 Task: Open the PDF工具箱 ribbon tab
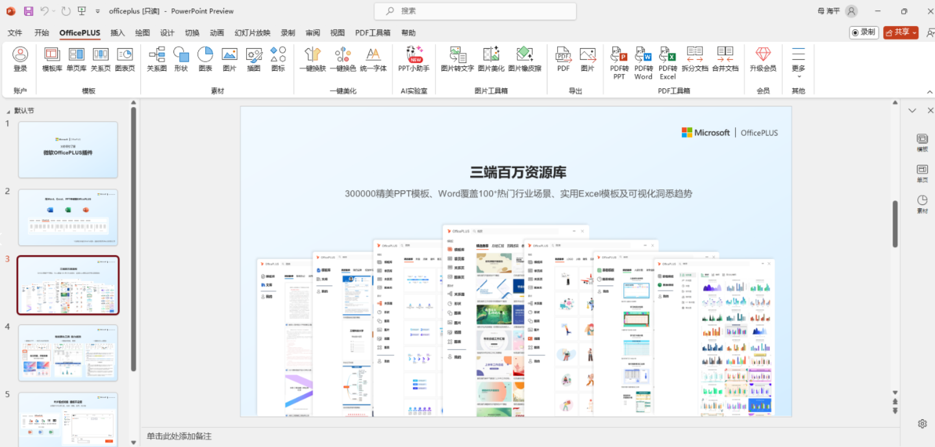[x=373, y=33]
